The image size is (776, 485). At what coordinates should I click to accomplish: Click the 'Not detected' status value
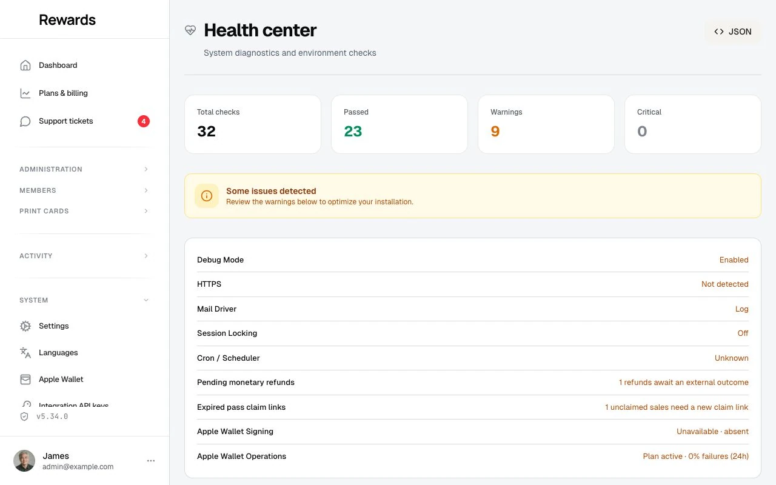[725, 284]
